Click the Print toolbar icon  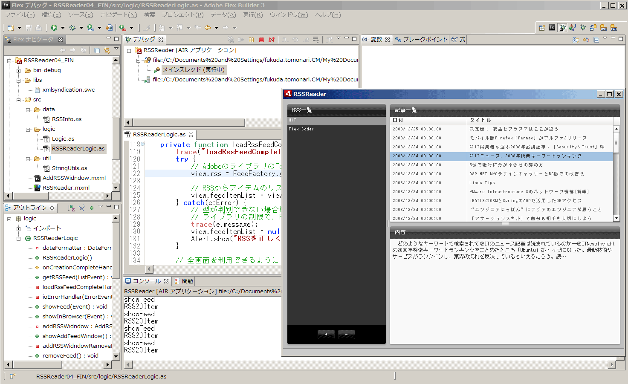point(38,28)
